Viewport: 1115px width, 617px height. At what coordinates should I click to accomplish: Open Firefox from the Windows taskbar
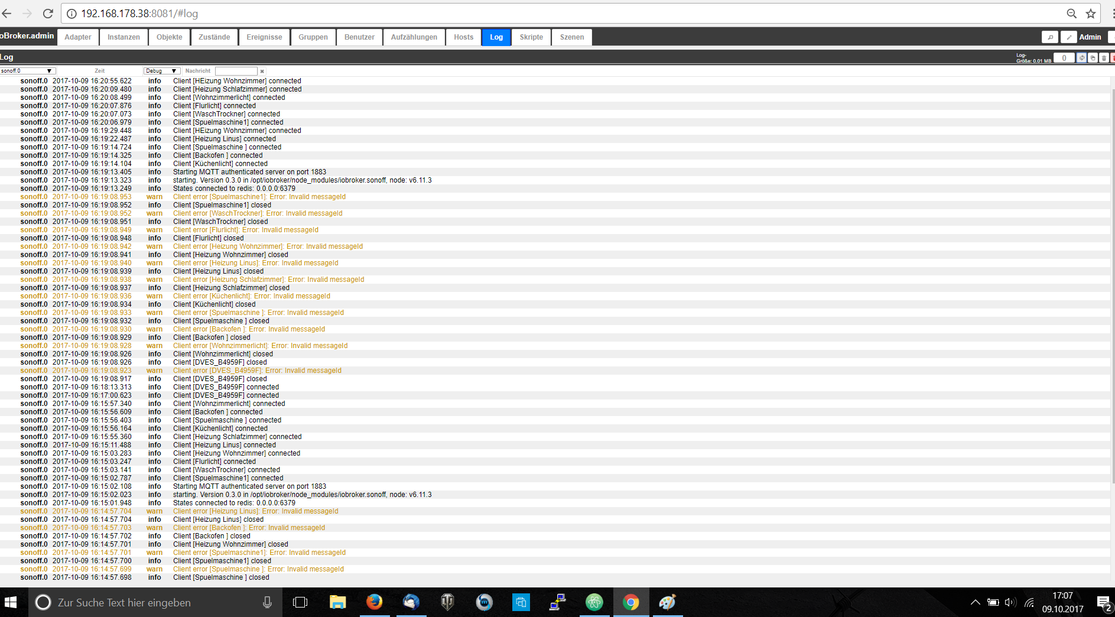tap(374, 602)
